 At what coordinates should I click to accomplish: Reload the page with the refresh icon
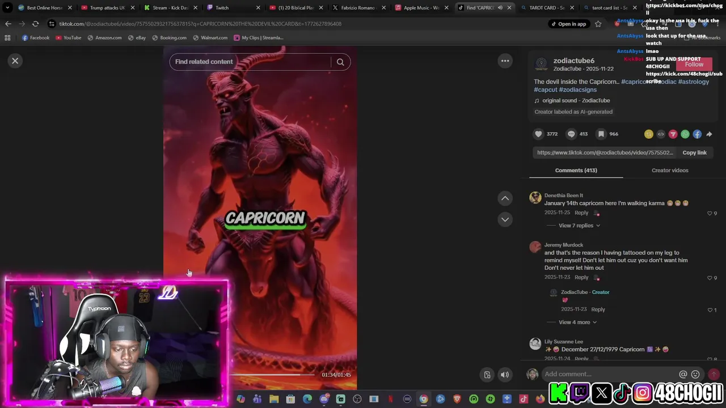pos(35,24)
